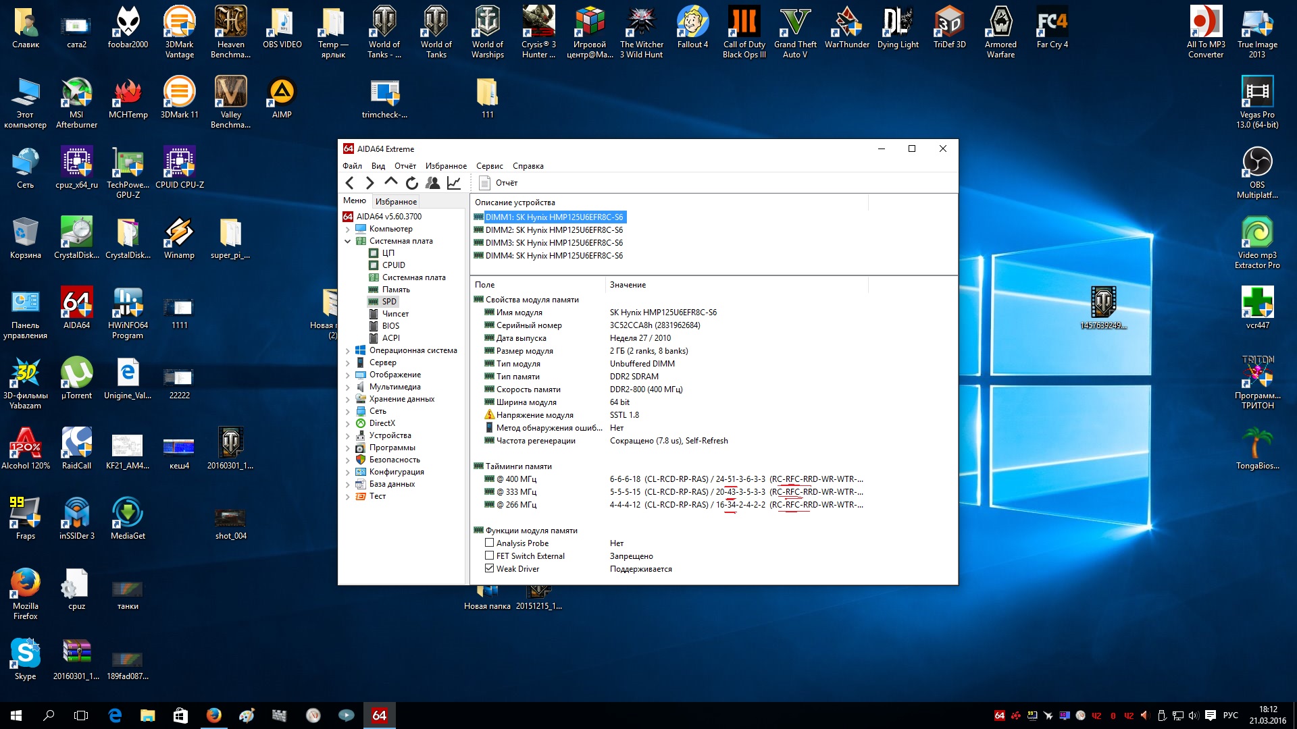
Task: Collapse the Системная плата tree node
Action: [348, 241]
